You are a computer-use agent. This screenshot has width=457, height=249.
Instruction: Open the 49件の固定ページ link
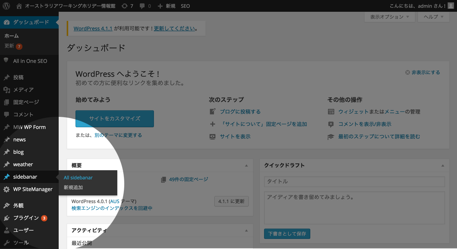pyautogui.click(x=189, y=179)
